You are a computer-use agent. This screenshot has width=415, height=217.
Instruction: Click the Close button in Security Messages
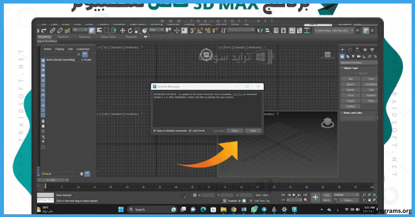[253, 131]
